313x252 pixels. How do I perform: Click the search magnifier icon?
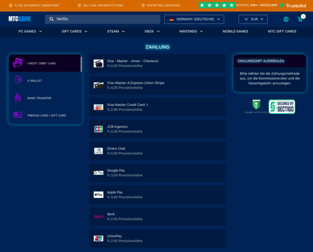(51, 19)
